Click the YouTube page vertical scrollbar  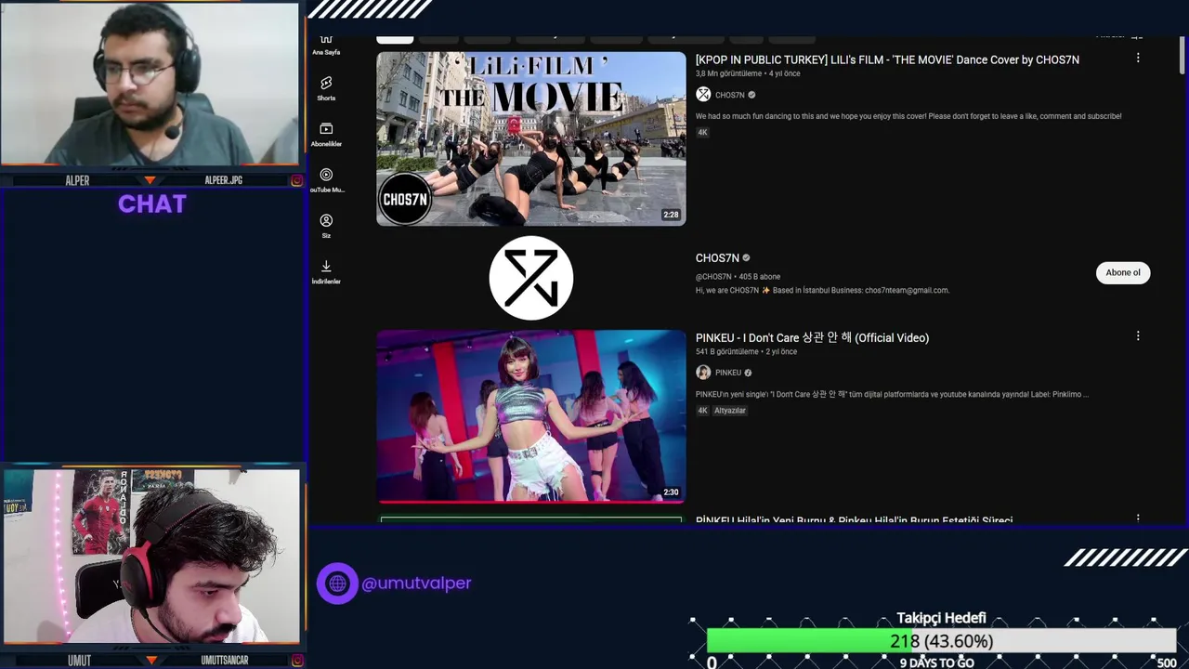(x=1182, y=56)
